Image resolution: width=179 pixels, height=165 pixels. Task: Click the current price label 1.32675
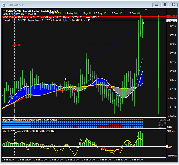pyautogui.click(x=172, y=21)
